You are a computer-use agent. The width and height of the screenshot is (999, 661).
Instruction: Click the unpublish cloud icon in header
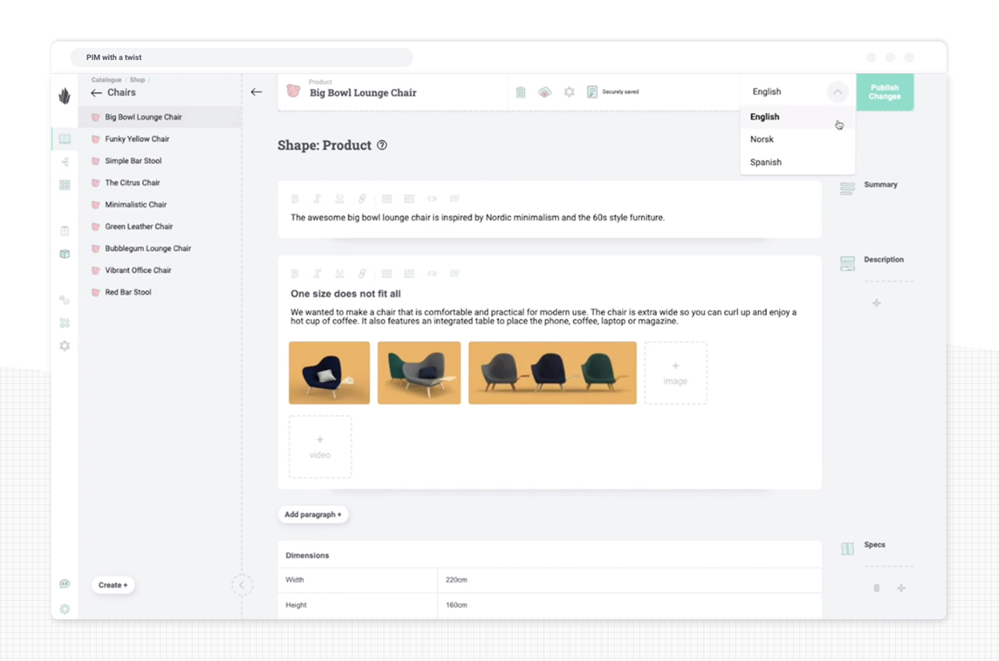tap(545, 92)
